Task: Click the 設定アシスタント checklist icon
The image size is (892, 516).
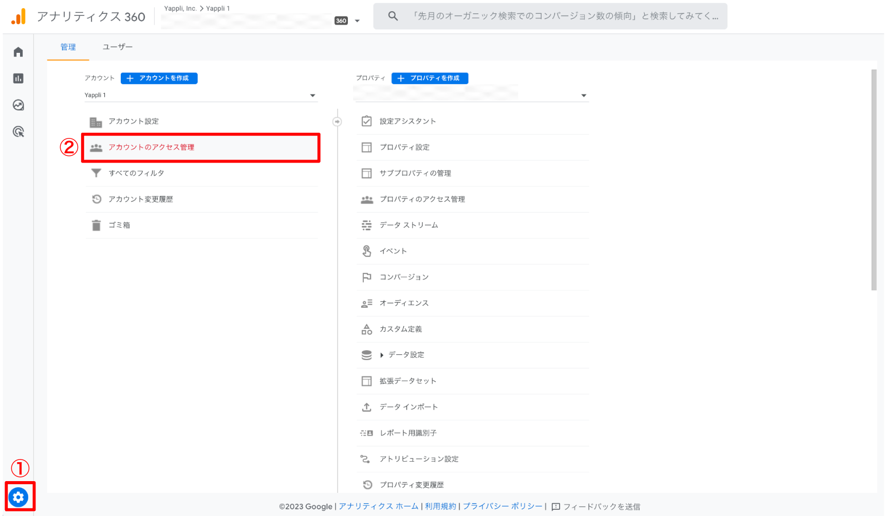Action: [x=367, y=121]
